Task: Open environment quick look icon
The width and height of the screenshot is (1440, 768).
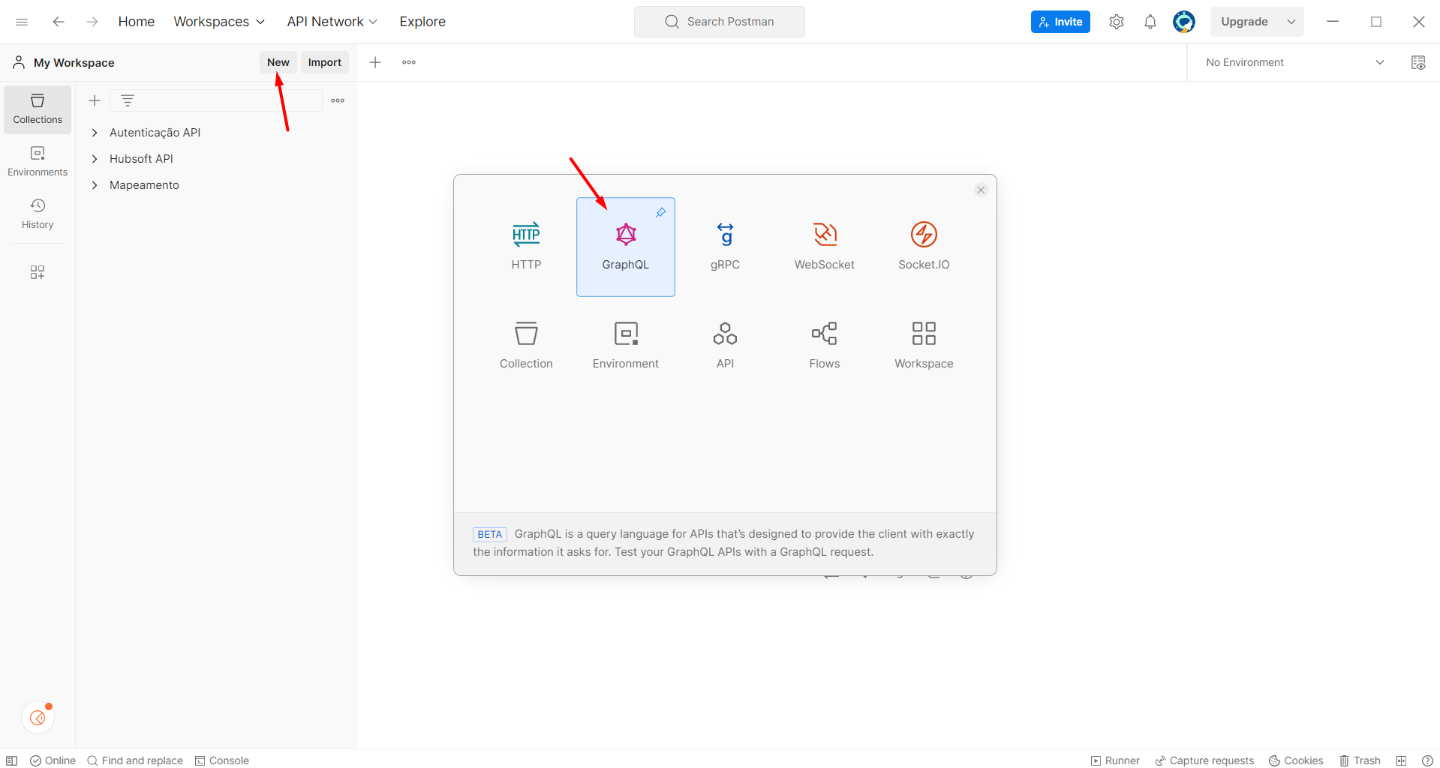Action: pyautogui.click(x=1418, y=62)
